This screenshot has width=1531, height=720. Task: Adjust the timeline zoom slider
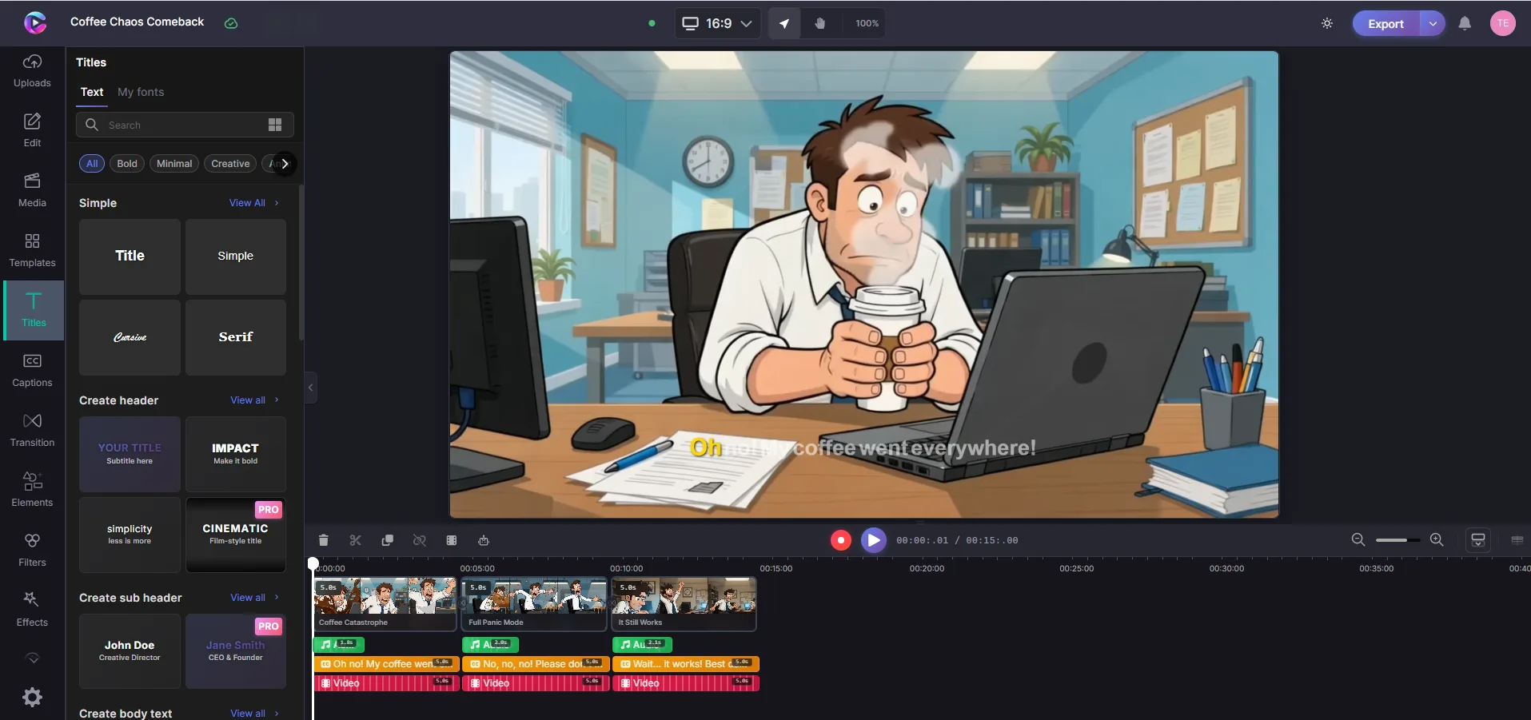1397,540
